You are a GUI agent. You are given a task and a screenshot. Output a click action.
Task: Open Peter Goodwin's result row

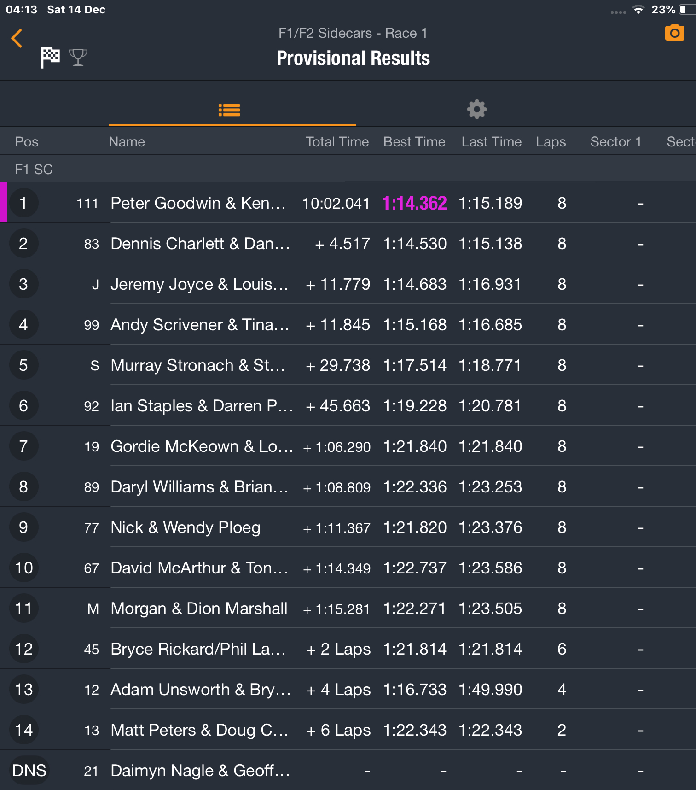pos(348,203)
